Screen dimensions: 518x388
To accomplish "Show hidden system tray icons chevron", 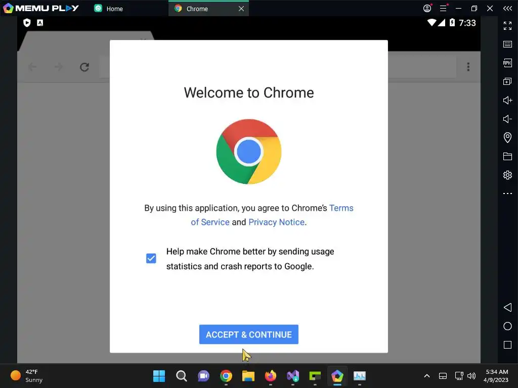I will pos(427,376).
